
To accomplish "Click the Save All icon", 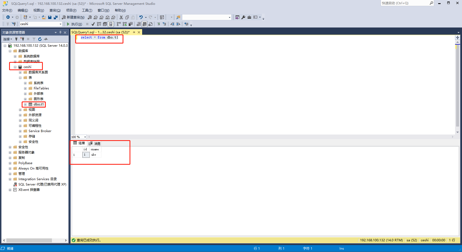I will pyautogui.click(x=56, y=17).
